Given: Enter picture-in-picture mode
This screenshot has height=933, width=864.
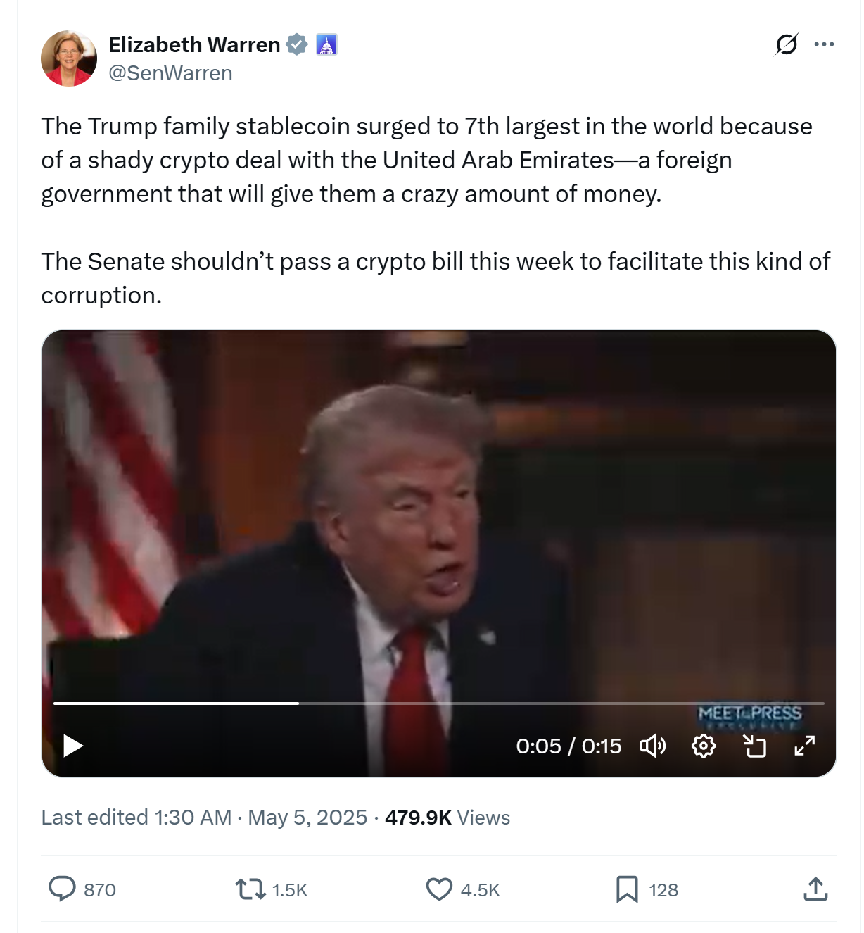Looking at the screenshot, I should point(754,746).
